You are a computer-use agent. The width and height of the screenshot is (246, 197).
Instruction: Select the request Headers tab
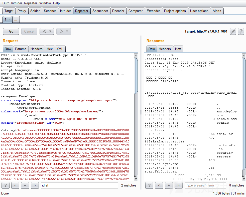click(36, 49)
